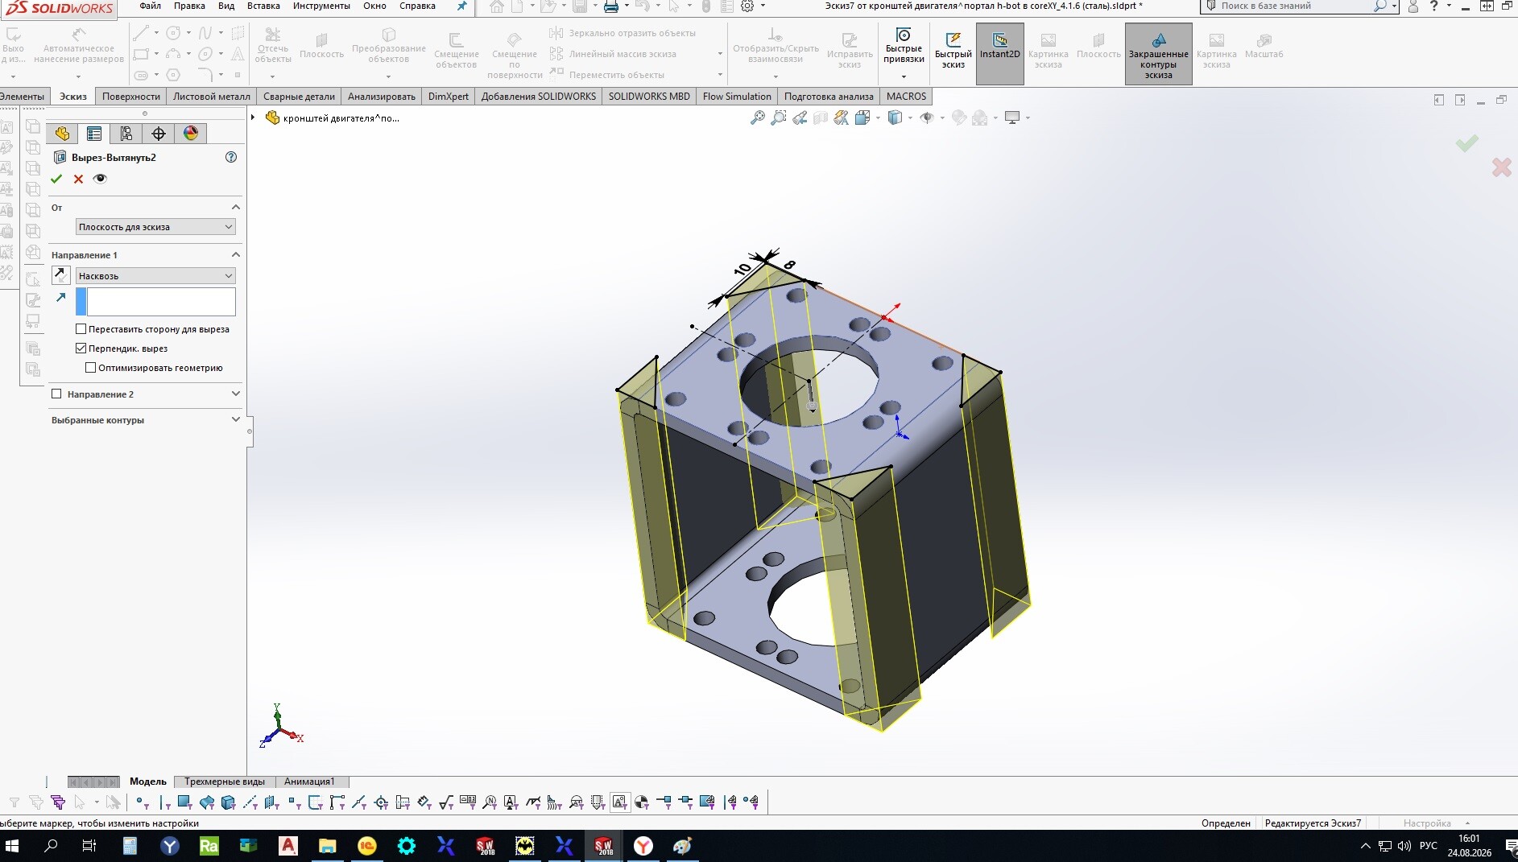Cancel the cut with the red X in PropertyManager
The width and height of the screenshot is (1518, 862).
click(x=78, y=179)
